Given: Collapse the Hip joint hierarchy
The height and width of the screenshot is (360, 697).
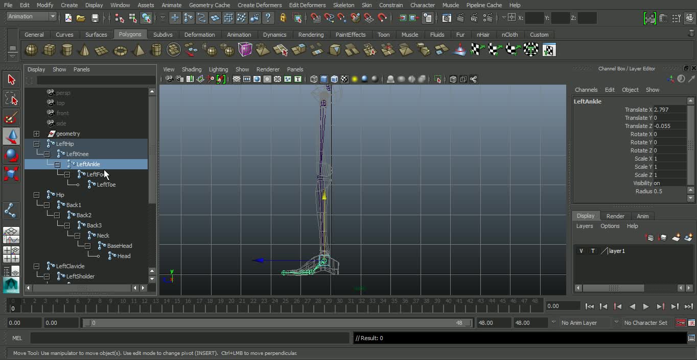Looking at the screenshot, I should tap(36, 195).
